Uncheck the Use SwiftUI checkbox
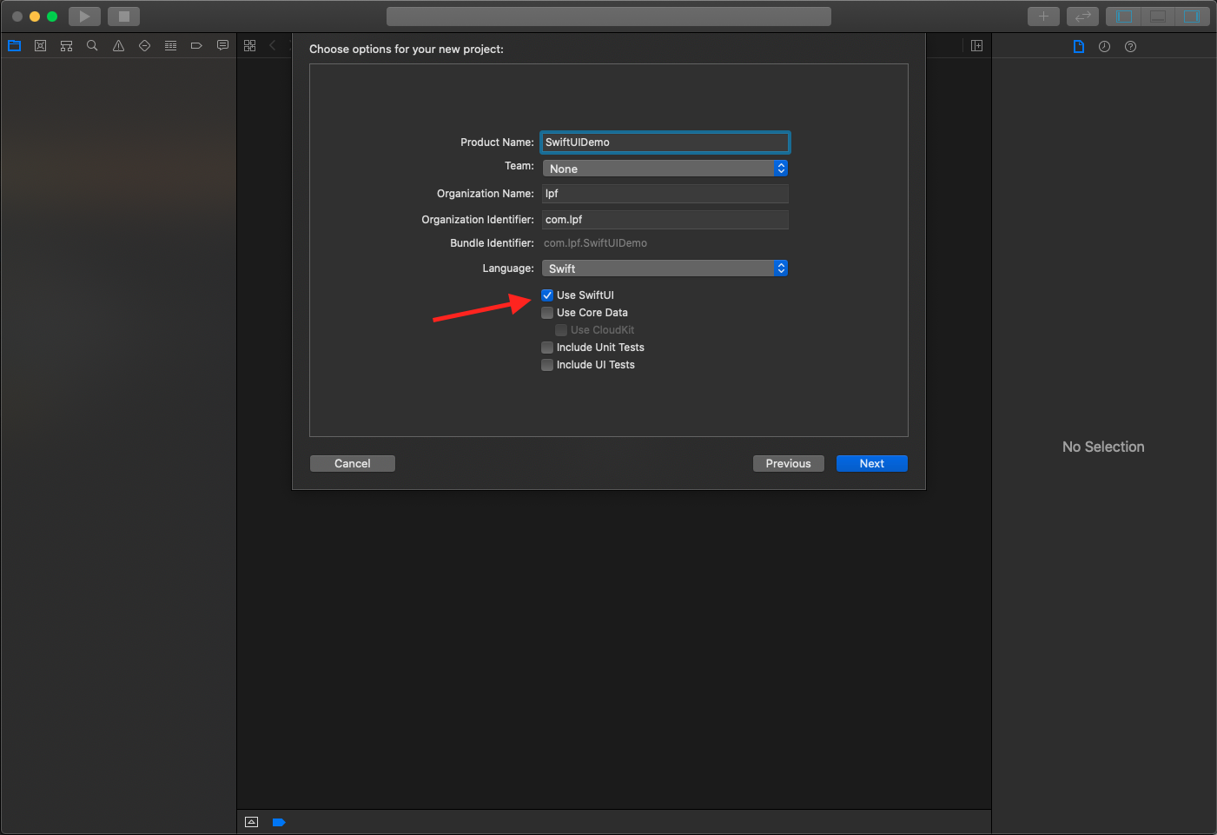Screen dimensions: 1217x835 [x=547, y=295]
